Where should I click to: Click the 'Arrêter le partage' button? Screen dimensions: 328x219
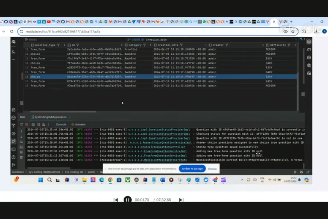coord(192,169)
